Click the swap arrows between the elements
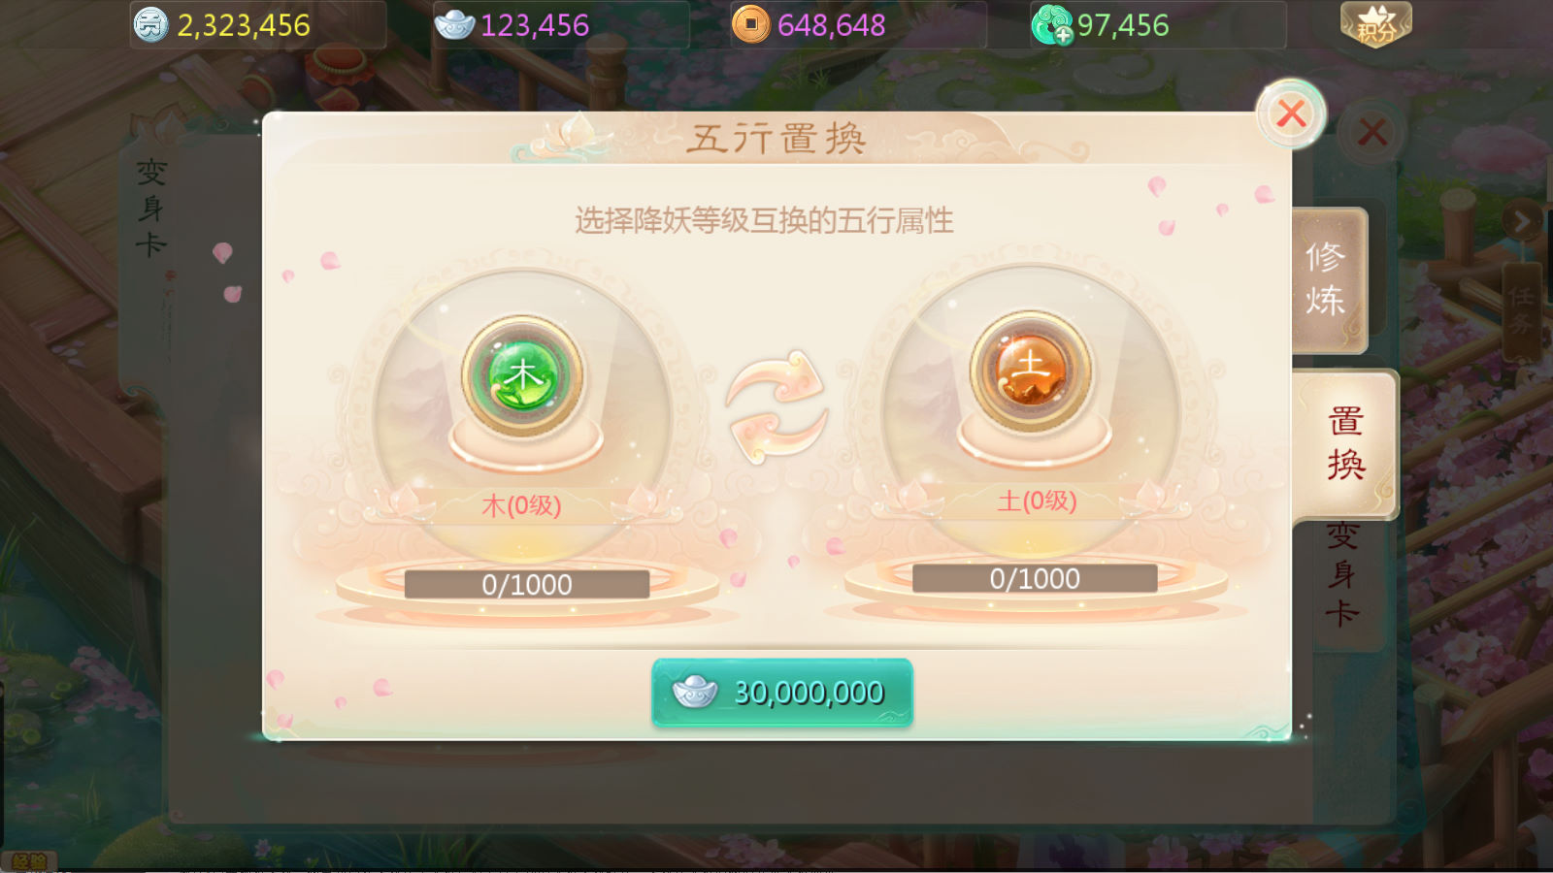 click(x=776, y=407)
